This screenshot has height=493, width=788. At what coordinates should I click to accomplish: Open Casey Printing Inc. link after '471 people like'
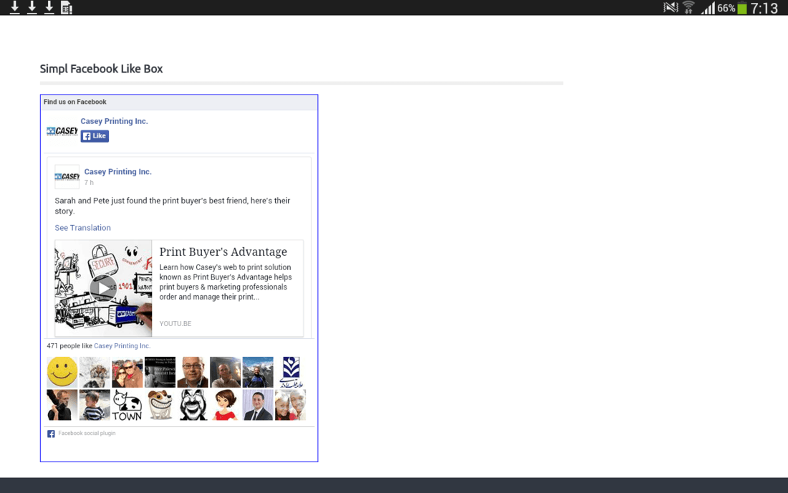click(122, 346)
